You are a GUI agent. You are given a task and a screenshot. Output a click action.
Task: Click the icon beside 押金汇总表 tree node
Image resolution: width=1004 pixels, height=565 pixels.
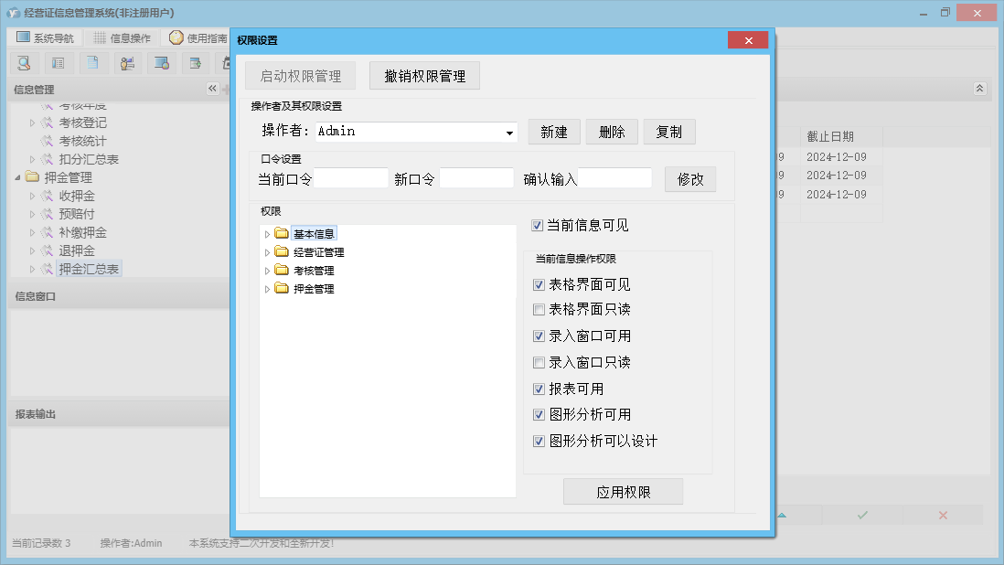(x=47, y=270)
